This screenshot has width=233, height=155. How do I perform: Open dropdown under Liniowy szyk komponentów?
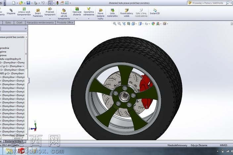click(24, 19)
